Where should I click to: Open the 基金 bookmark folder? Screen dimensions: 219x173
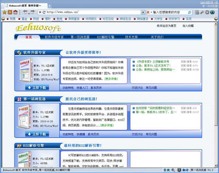point(23,19)
